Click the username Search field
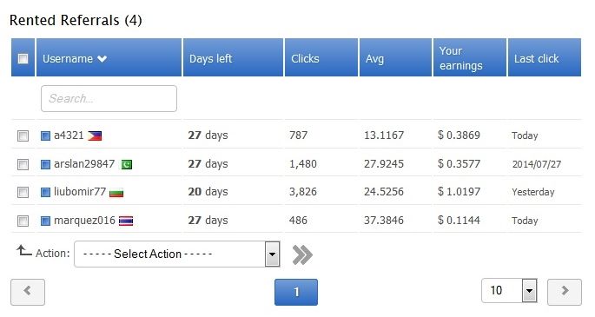 (109, 99)
